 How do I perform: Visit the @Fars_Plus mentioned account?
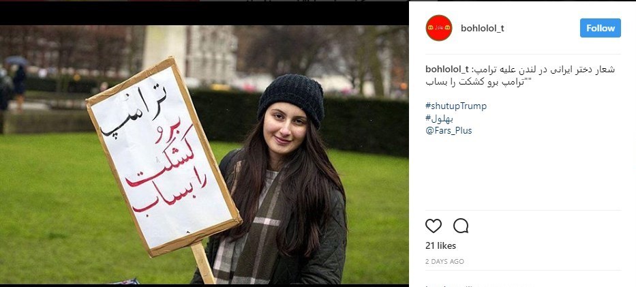coord(449,130)
